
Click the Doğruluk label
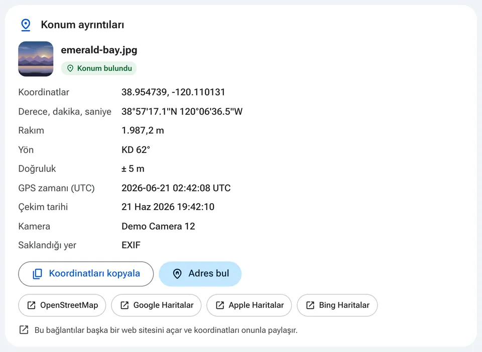click(37, 169)
